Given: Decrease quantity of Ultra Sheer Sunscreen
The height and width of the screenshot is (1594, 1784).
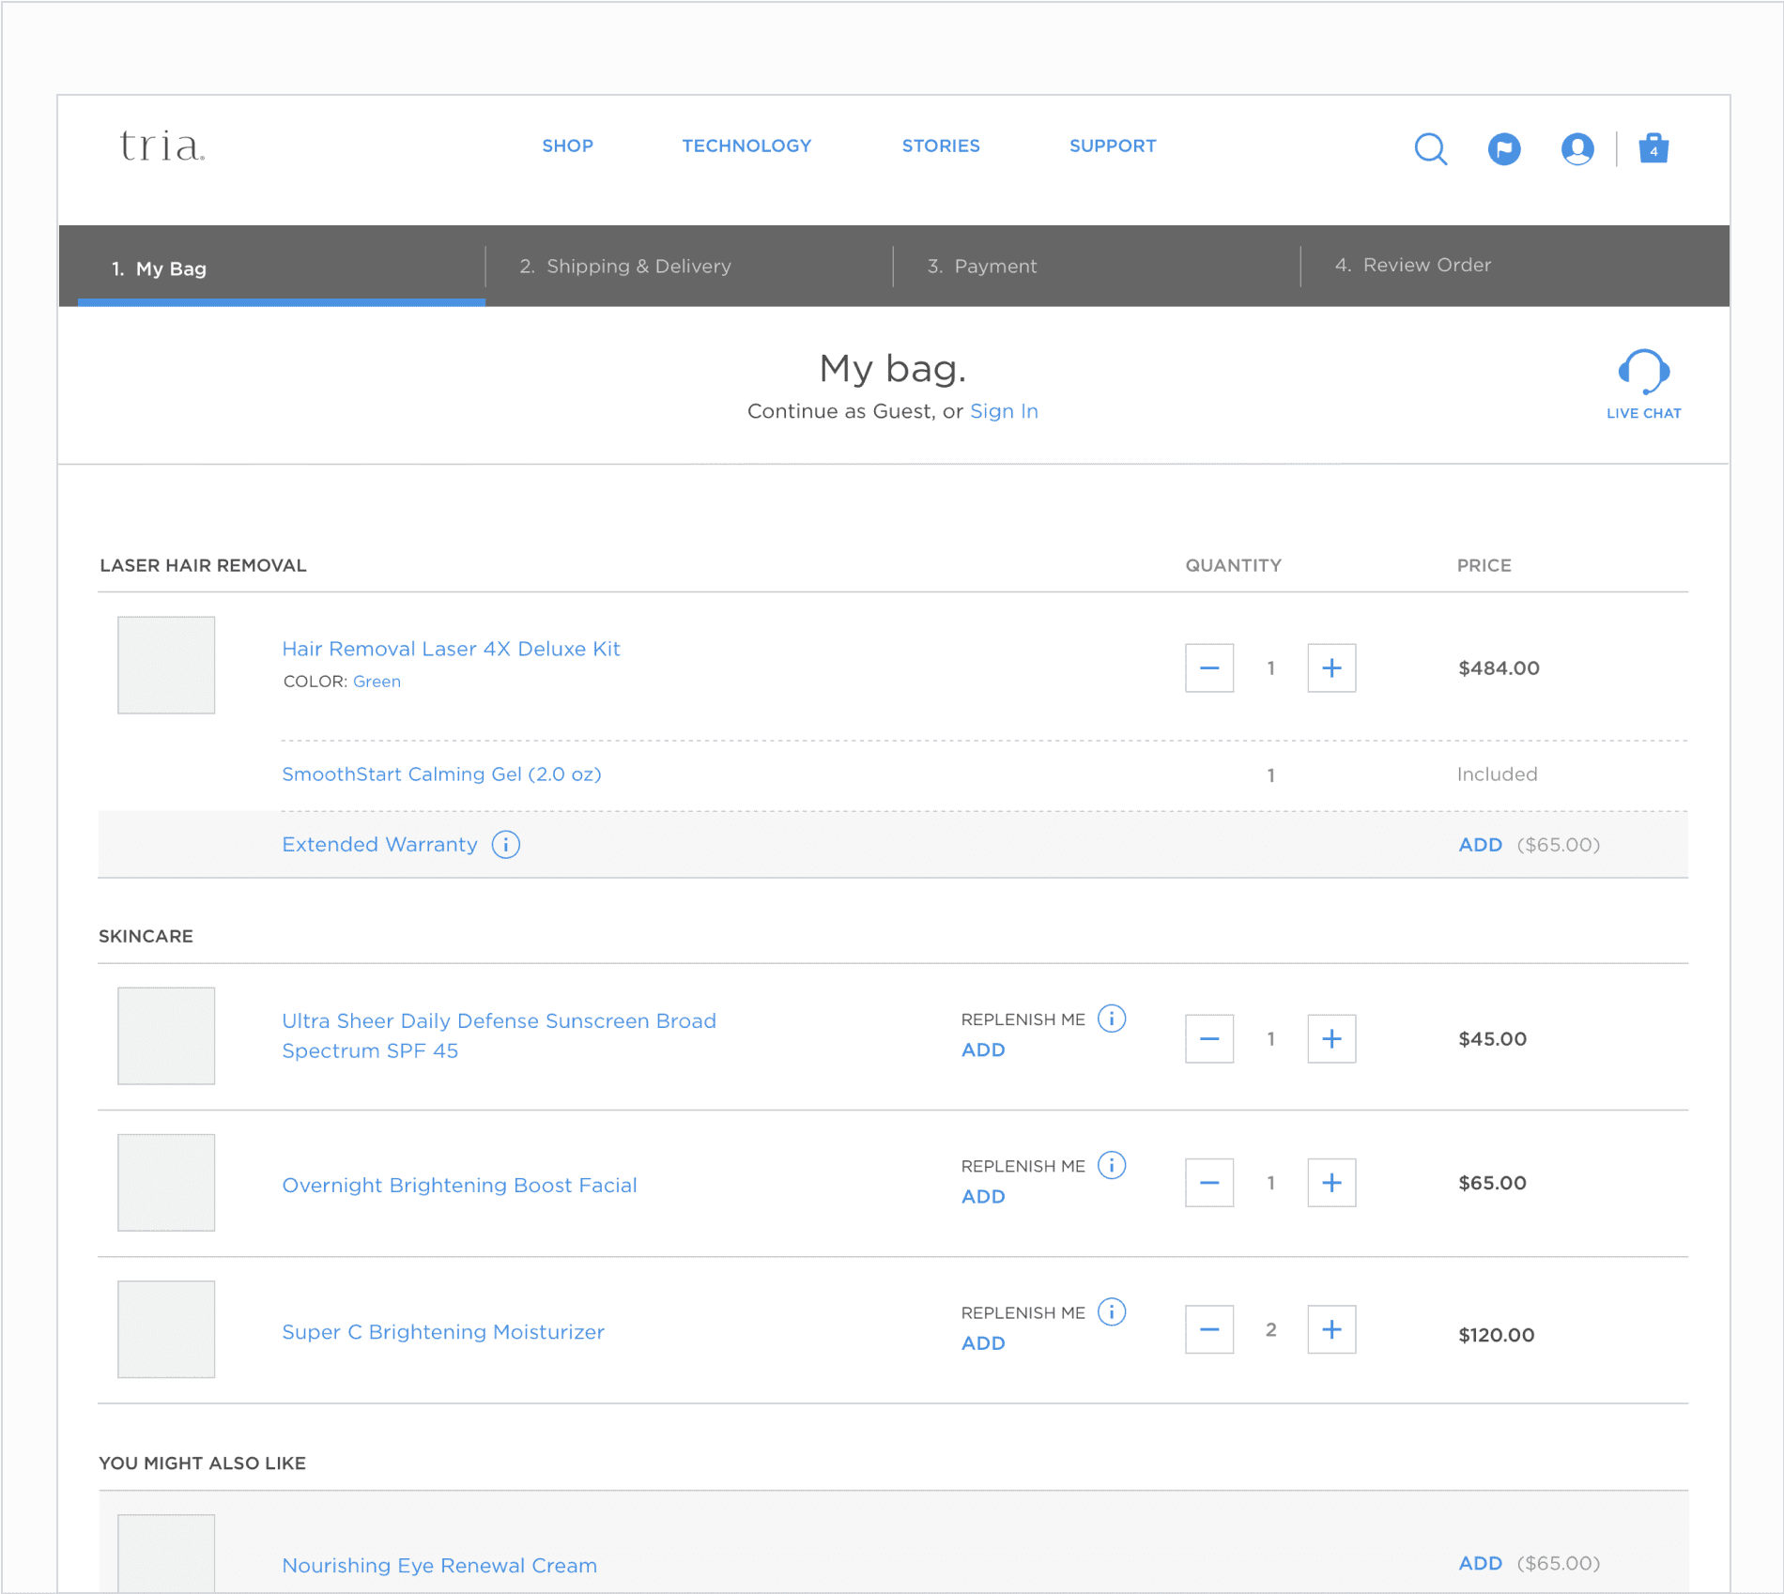Looking at the screenshot, I should pyautogui.click(x=1209, y=1038).
